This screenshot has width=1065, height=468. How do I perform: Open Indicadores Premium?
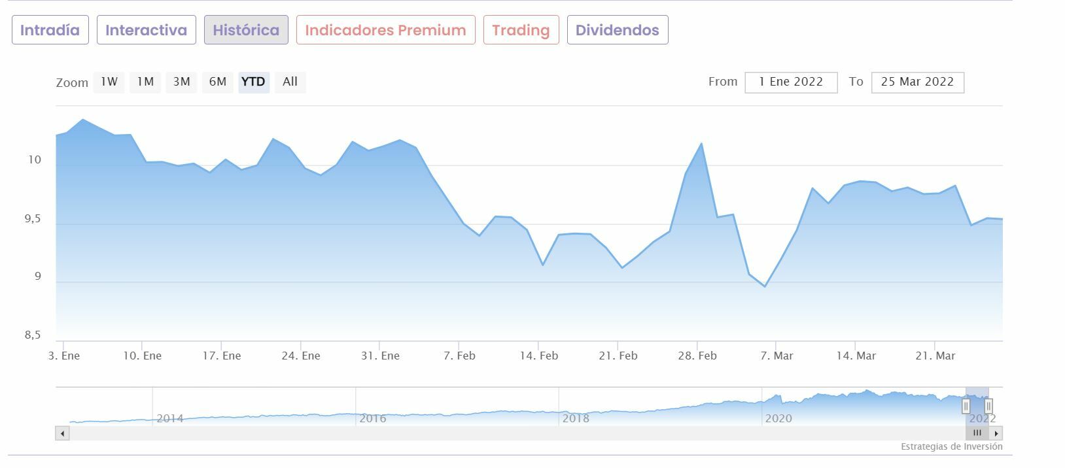385,30
